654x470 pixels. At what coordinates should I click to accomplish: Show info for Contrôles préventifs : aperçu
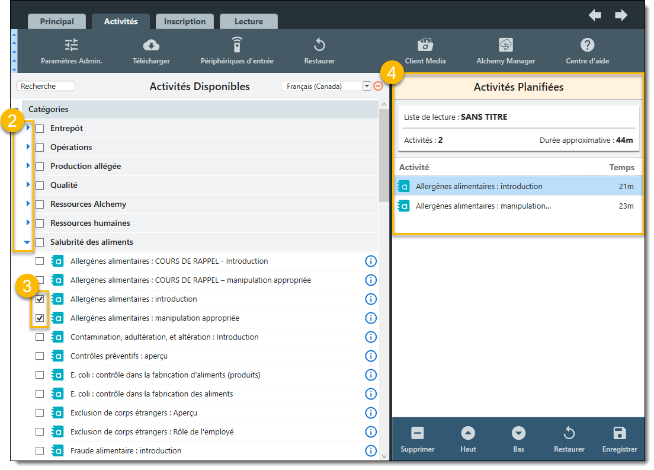[371, 356]
